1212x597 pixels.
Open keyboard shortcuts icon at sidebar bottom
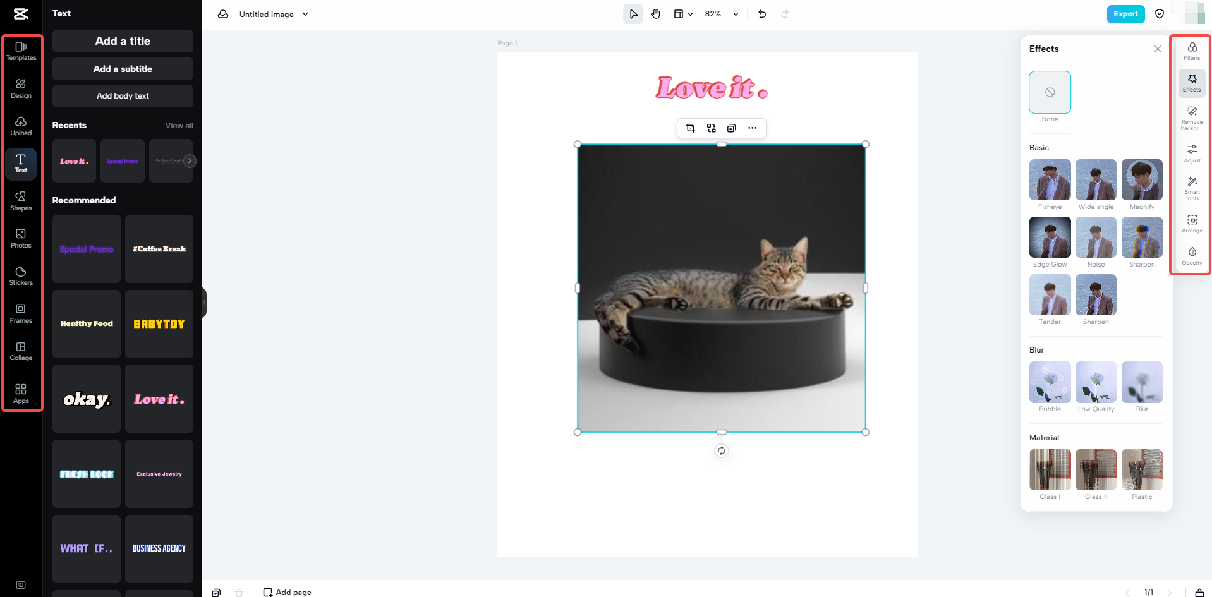tap(21, 585)
